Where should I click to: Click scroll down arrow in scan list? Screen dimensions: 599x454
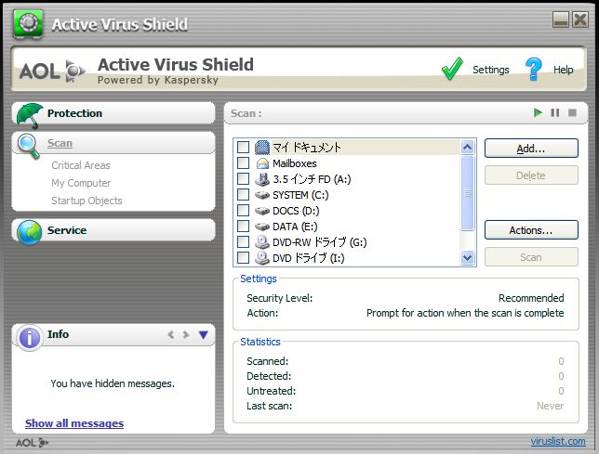(467, 258)
